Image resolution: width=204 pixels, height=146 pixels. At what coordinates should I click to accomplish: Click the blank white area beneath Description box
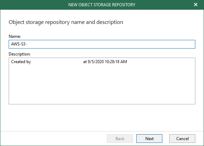click(102, 118)
